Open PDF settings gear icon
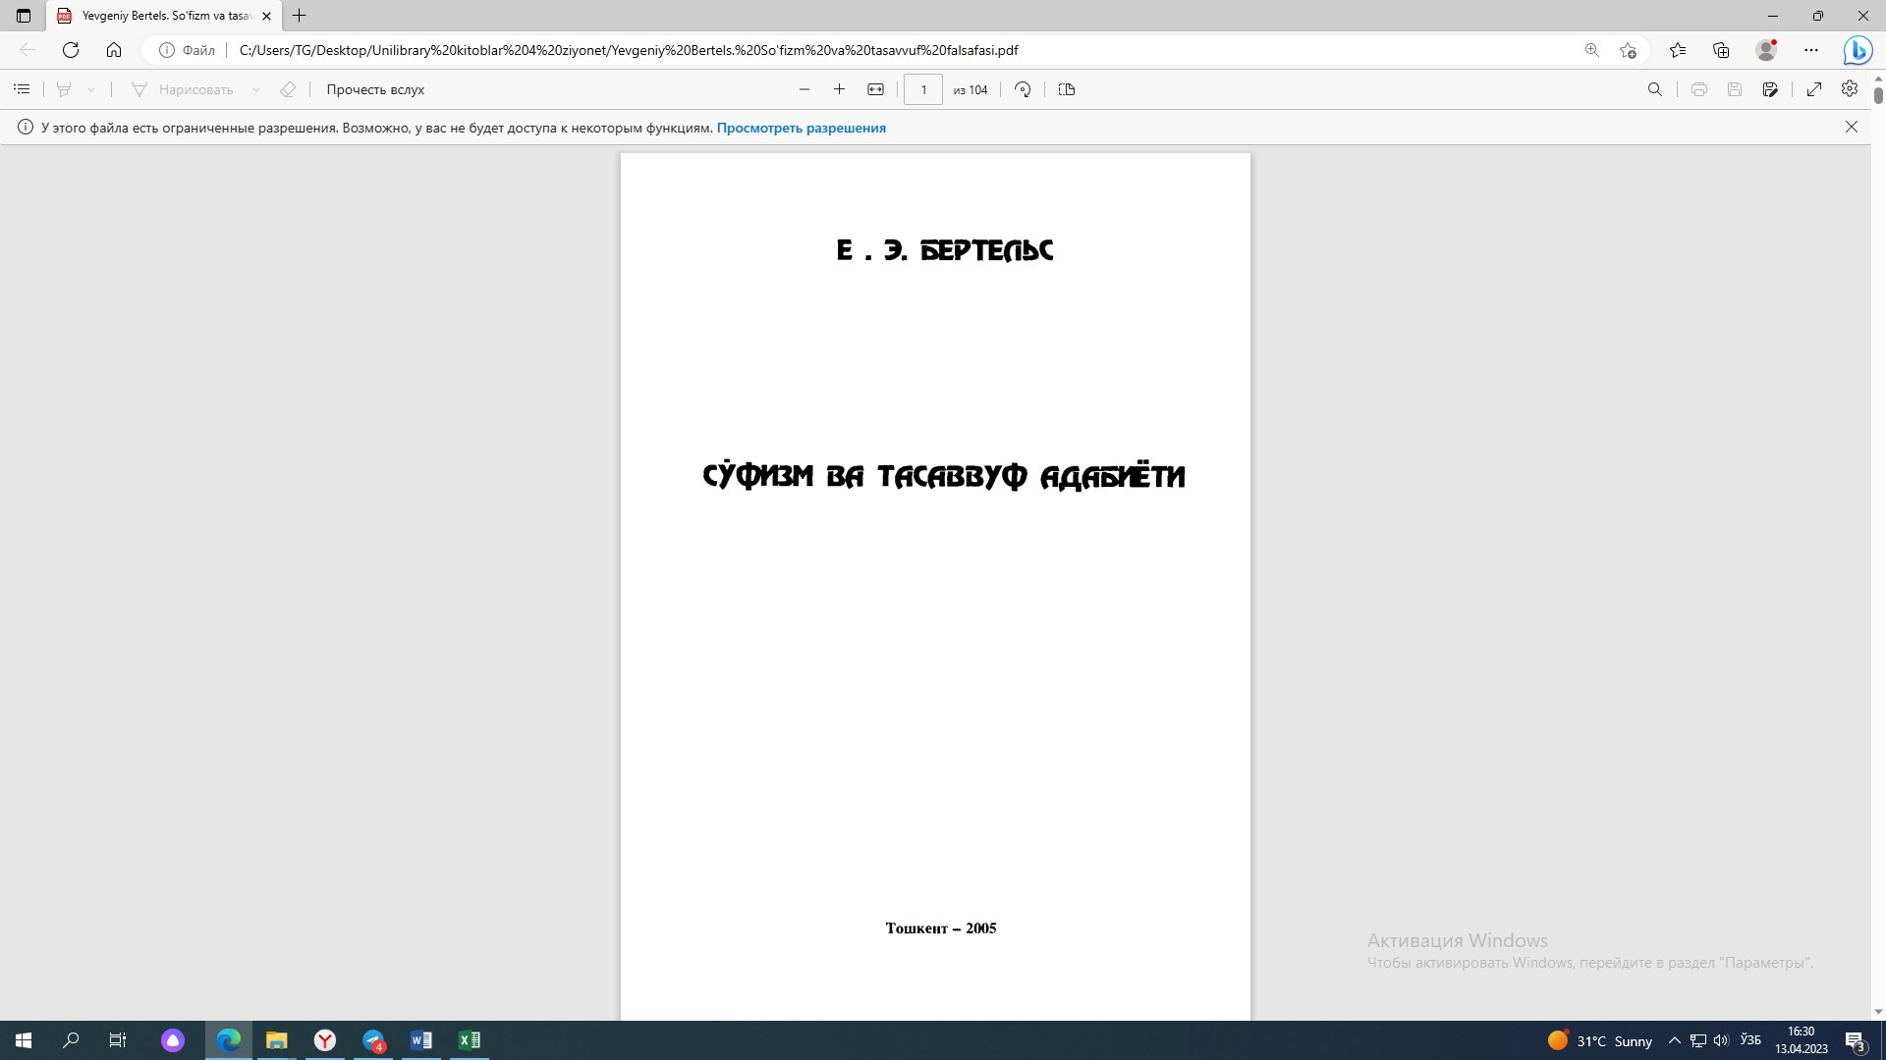This screenshot has width=1886, height=1060. (1850, 89)
